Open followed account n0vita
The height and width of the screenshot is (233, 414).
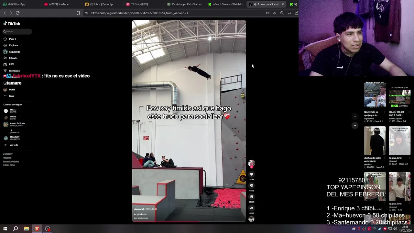(x=10, y=117)
